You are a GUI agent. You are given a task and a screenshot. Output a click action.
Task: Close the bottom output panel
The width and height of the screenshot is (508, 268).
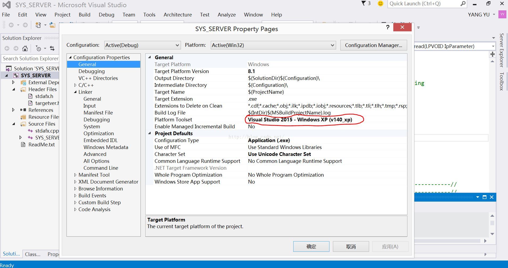coord(492,197)
